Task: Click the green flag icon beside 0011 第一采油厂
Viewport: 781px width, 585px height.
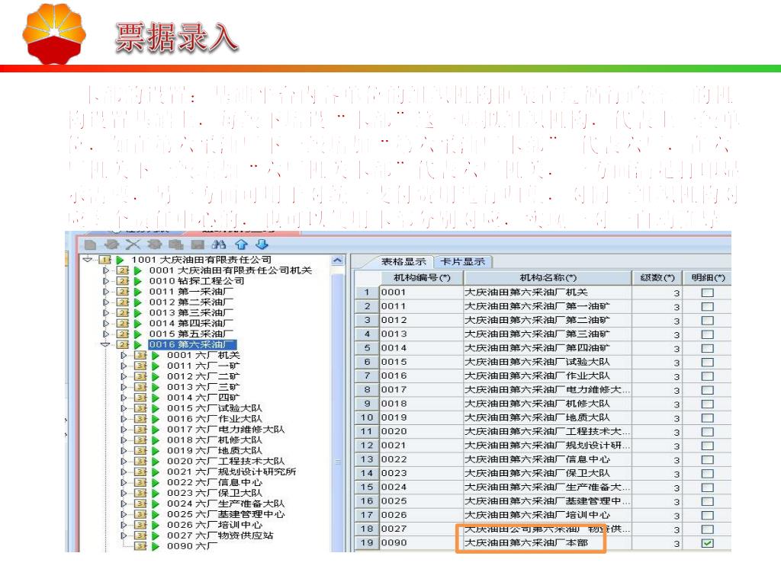Action: pos(138,292)
